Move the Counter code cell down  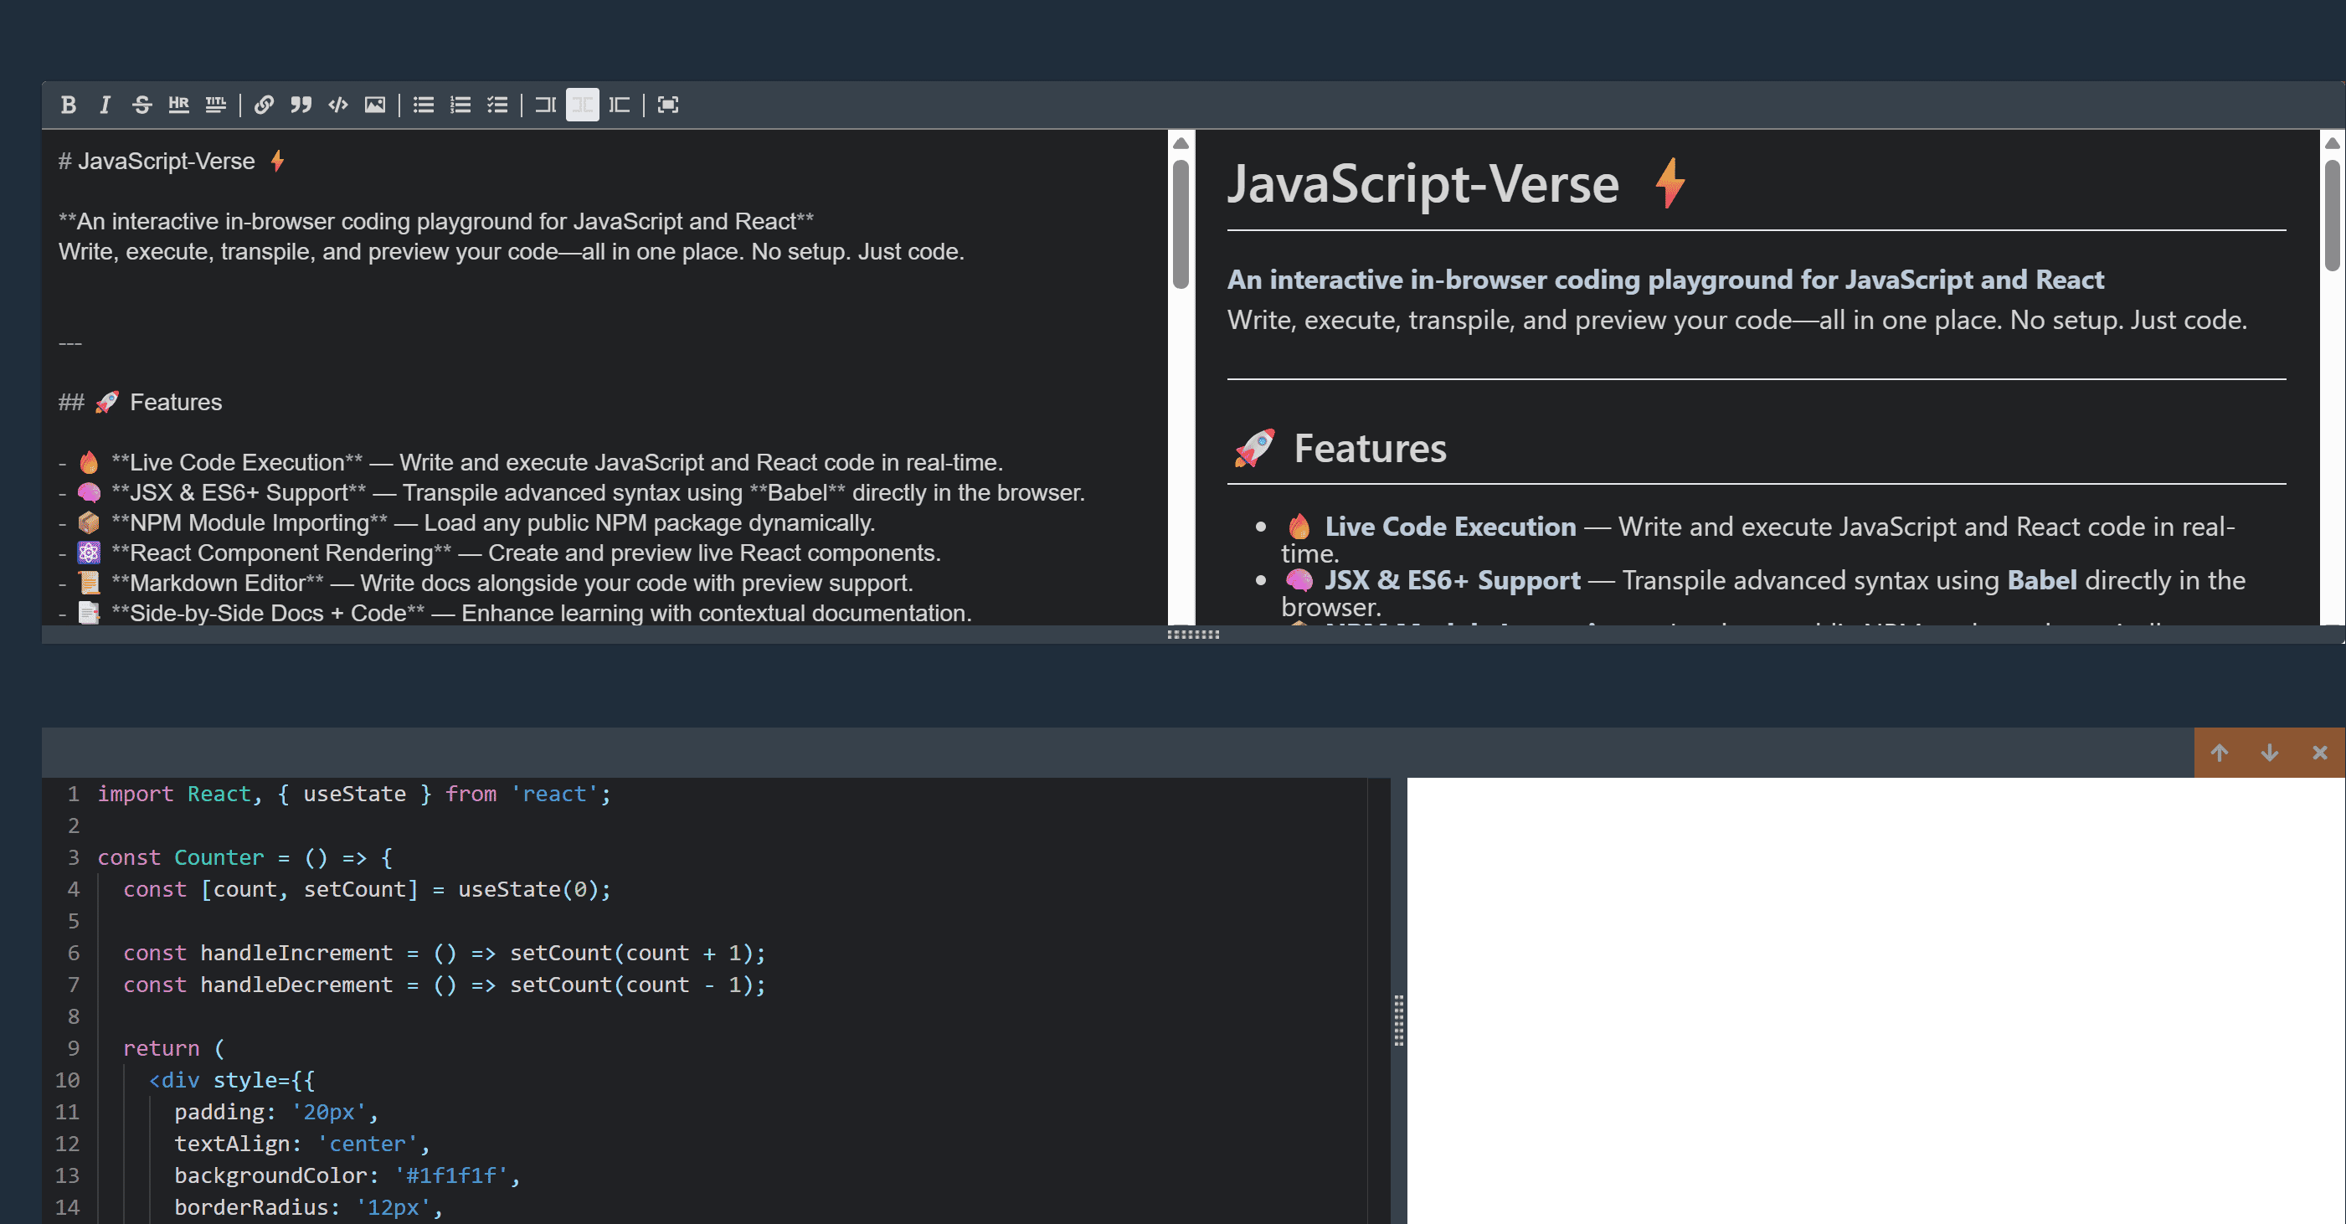point(2269,753)
